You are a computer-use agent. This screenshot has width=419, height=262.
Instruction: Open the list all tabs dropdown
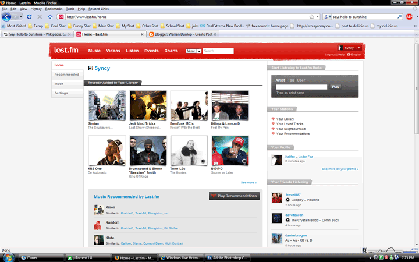coord(416,34)
